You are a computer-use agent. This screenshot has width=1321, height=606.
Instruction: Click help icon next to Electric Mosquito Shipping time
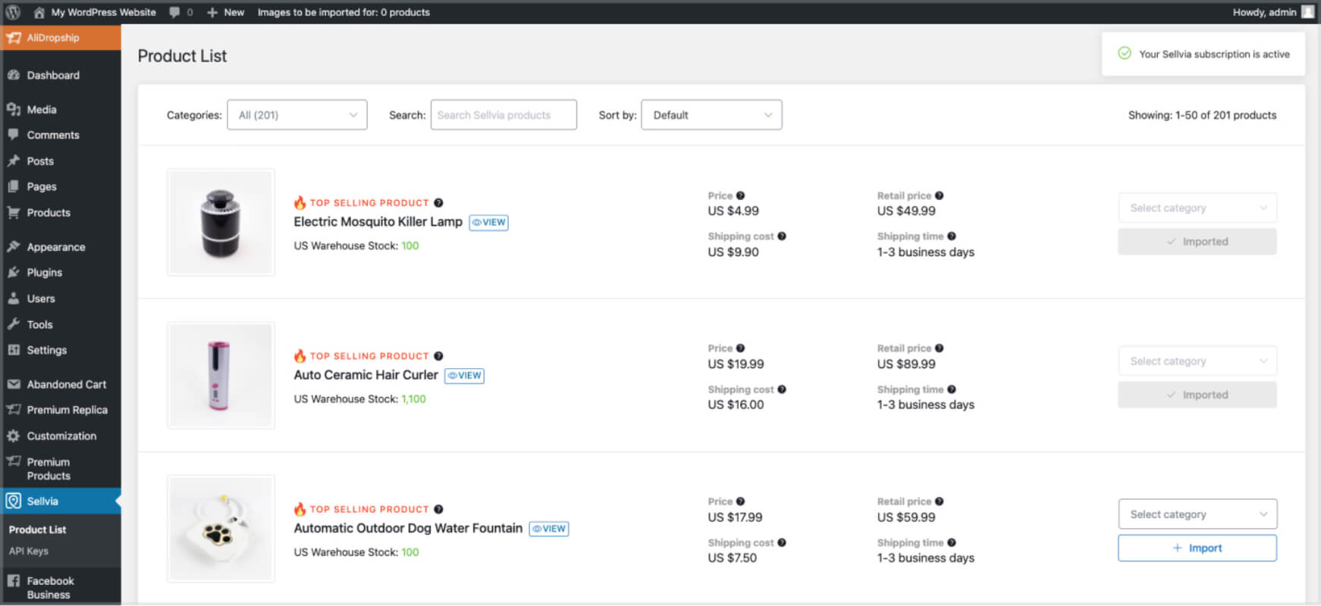(952, 236)
